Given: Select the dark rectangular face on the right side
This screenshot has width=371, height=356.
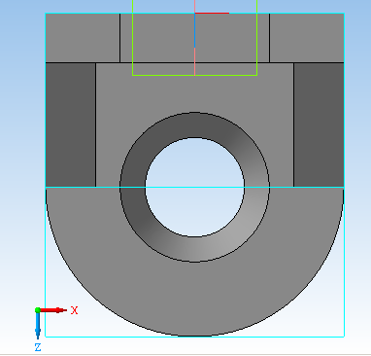Looking at the screenshot, I should pyautogui.click(x=319, y=125).
